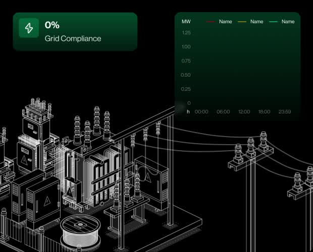
Task: Click the 0.50 y-axis value
Action: click(x=186, y=75)
